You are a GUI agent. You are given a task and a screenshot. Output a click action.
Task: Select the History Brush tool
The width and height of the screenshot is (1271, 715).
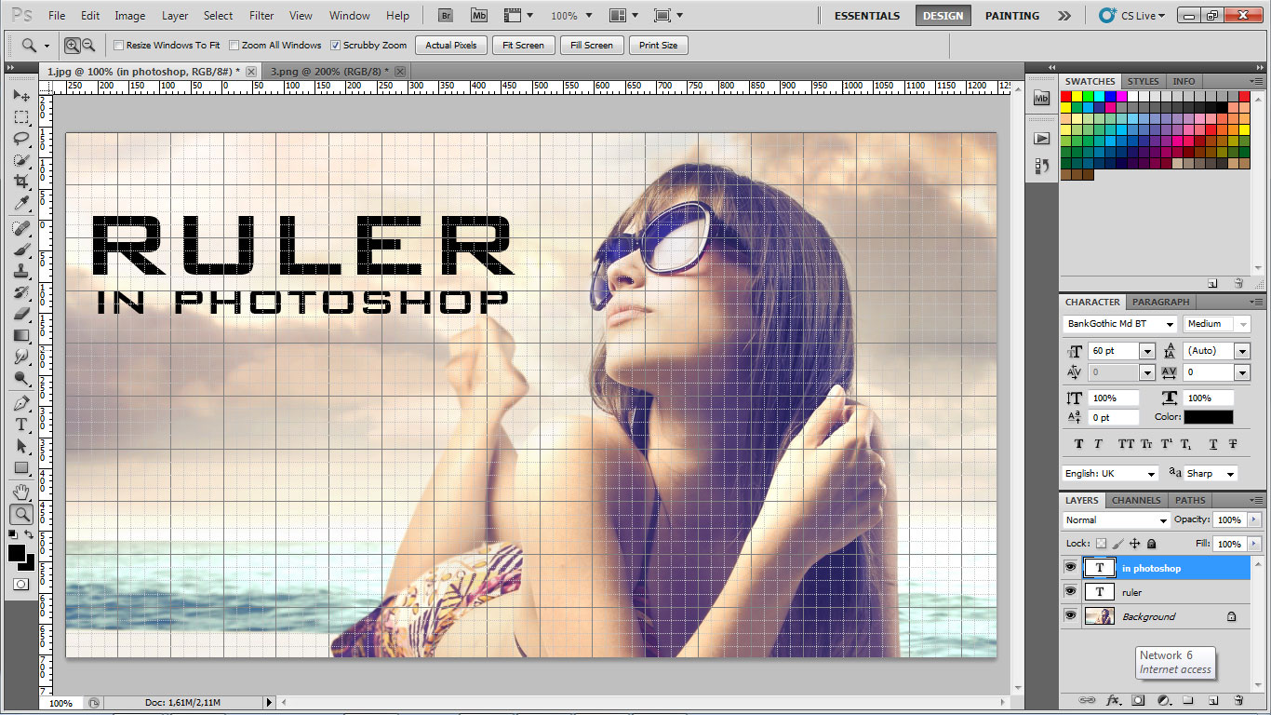pyautogui.click(x=20, y=292)
